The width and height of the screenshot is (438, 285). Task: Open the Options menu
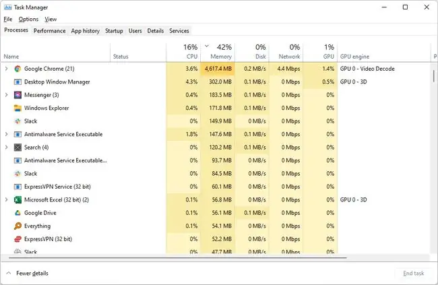(x=28, y=20)
